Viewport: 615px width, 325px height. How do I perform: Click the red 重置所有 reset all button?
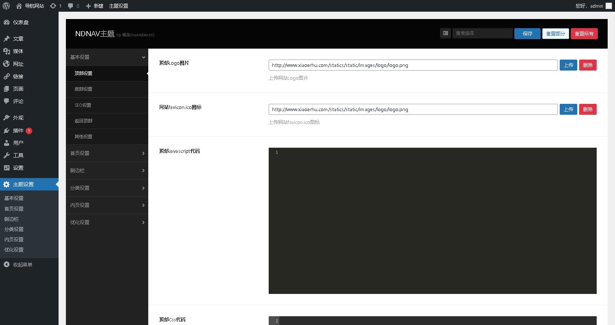pos(584,34)
